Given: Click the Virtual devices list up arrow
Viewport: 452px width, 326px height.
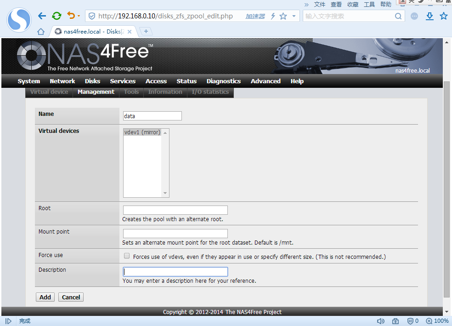Looking at the screenshot, I should [x=165, y=133].
